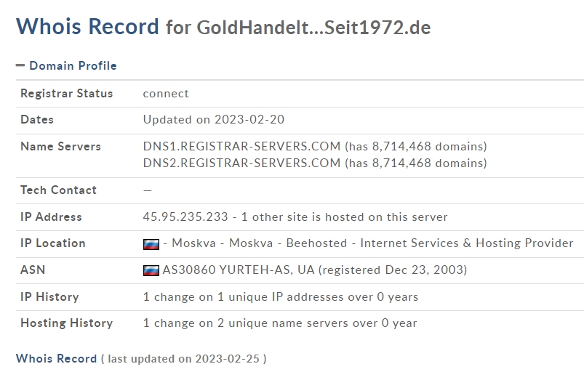
Task: Click the Beehosted provider text
Action: point(316,243)
